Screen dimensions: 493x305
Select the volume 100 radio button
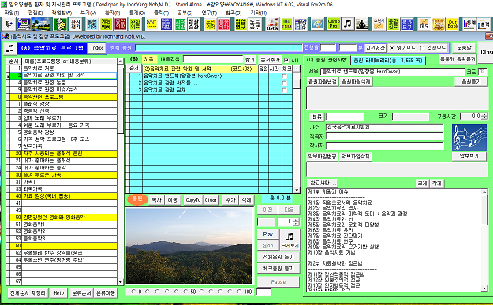240,292
